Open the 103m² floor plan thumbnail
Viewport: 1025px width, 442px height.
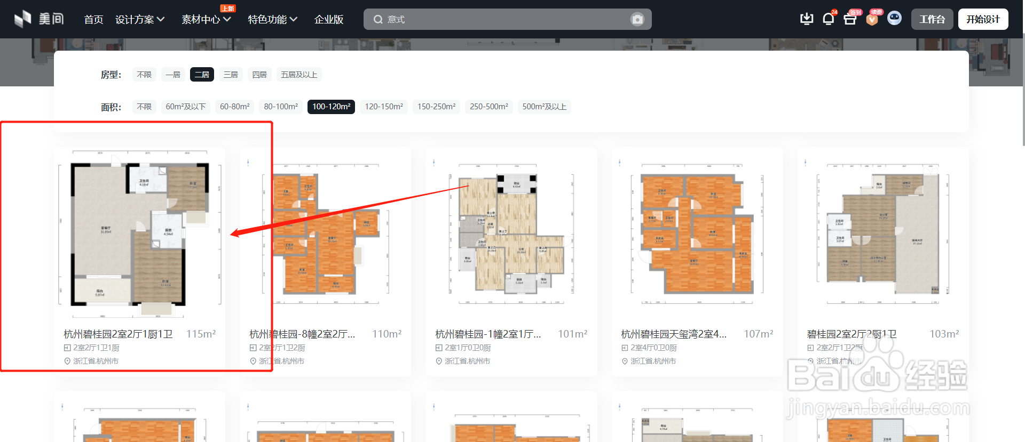(883, 234)
